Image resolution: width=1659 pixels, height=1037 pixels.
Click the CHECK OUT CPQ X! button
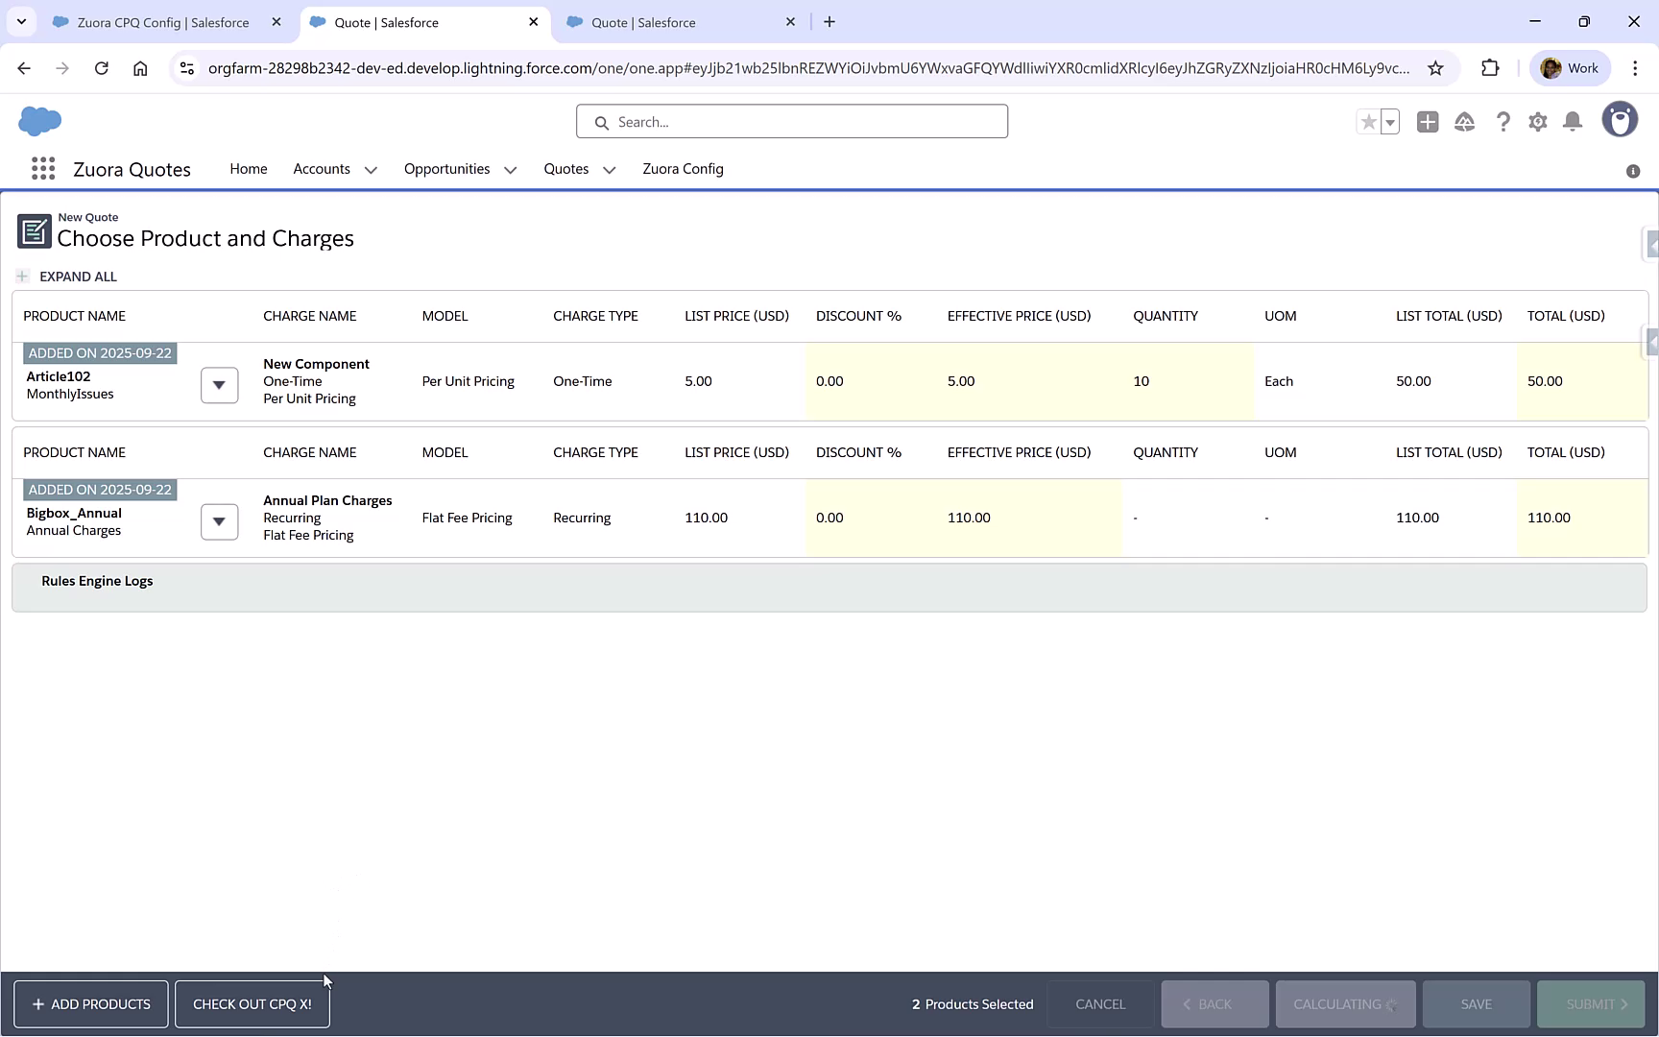click(252, 1003)
